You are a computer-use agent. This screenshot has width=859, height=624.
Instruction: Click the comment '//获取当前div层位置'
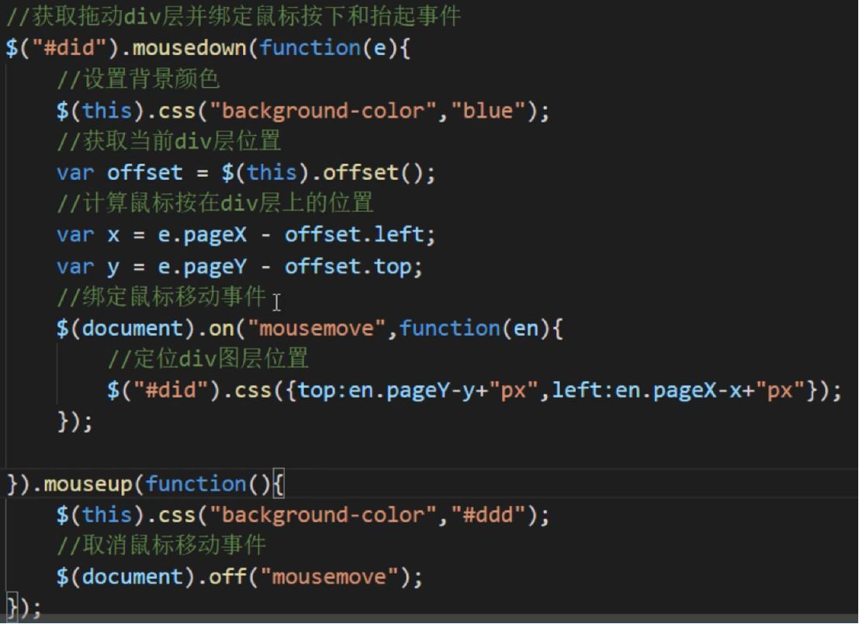169,141
